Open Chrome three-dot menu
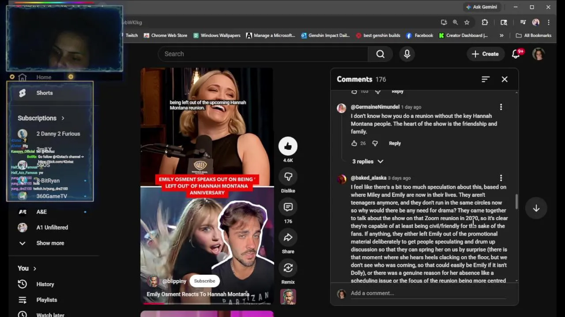 [x=549, y=22]
